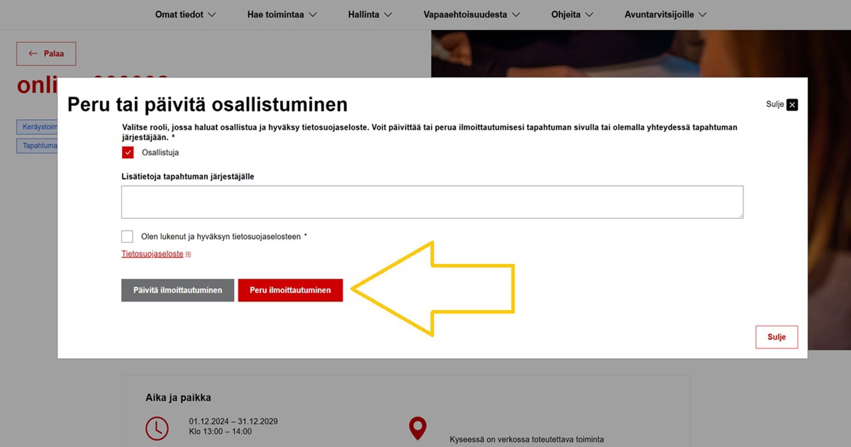
Task: Open the Hae toimintaa menu label
Action: coord(276,15)
